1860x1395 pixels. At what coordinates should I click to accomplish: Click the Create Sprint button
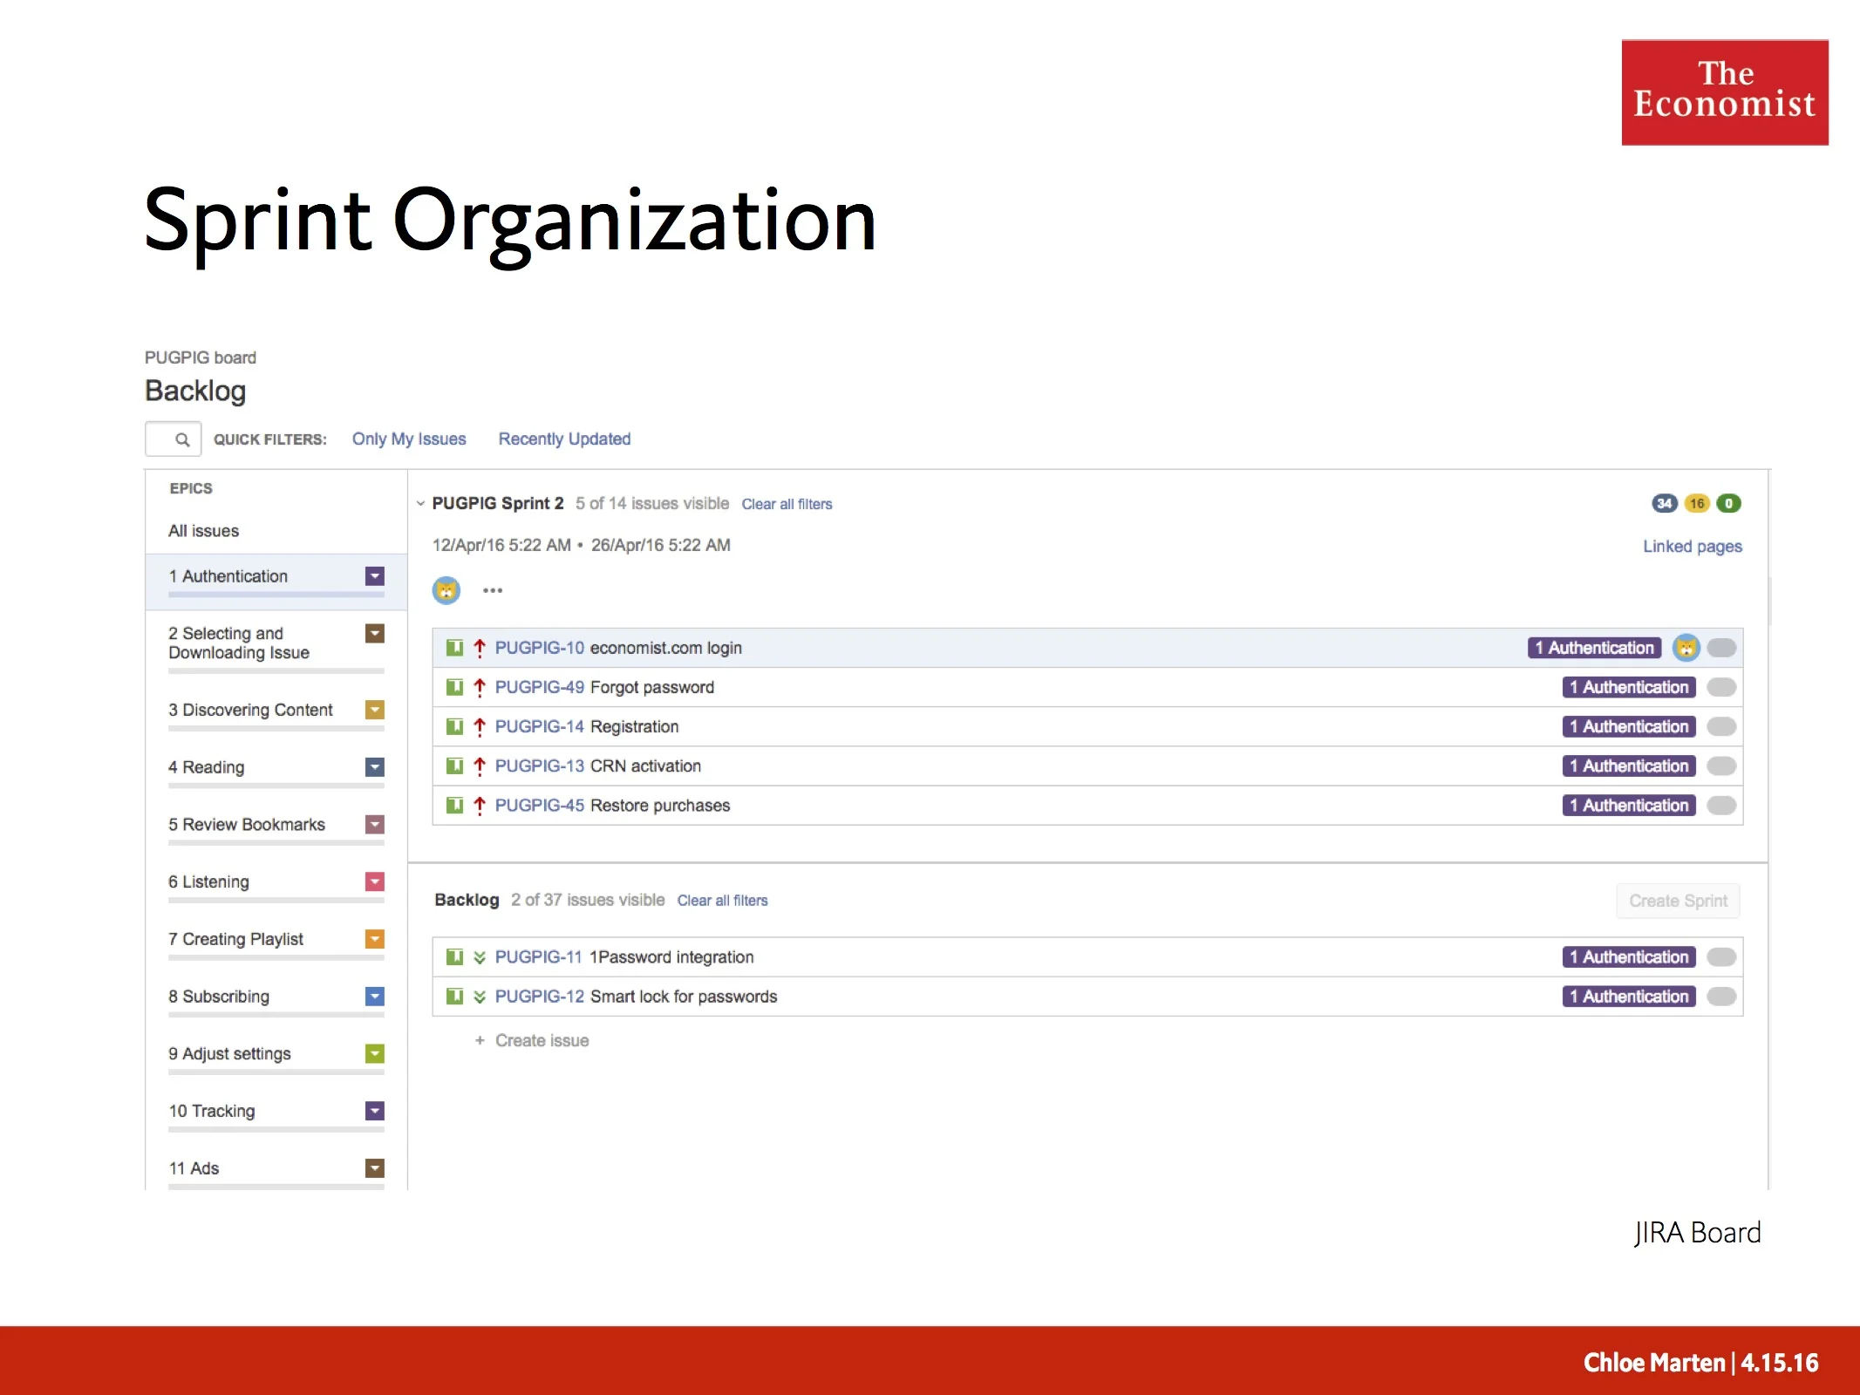[x=1678, y=901]
